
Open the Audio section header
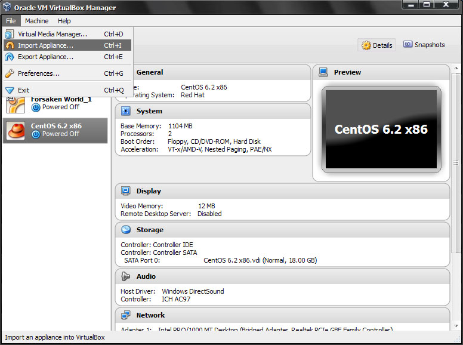pos(282,276)
